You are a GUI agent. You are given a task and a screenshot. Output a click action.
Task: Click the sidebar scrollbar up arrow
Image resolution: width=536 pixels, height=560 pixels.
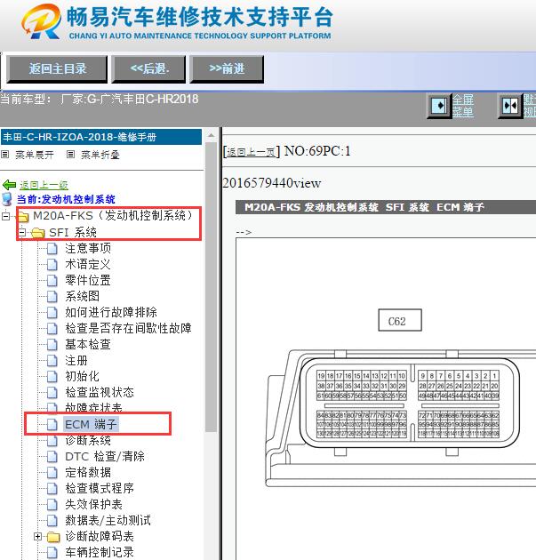pos(212,136)
